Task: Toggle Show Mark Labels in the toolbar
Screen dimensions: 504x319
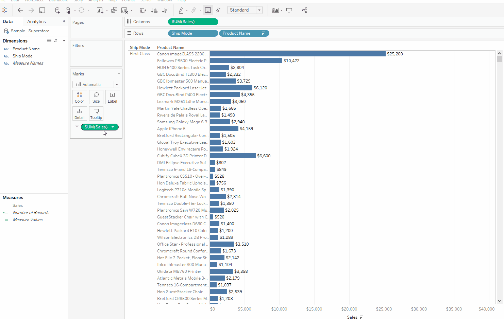Action: tap(208, 10)
